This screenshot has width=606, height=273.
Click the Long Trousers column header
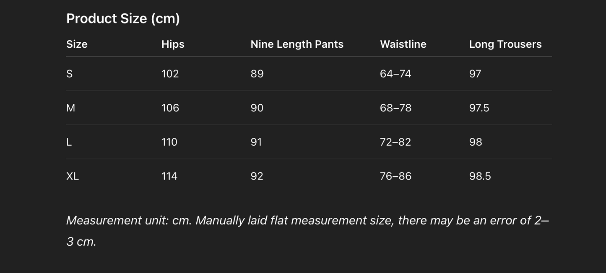click(505, 44)
